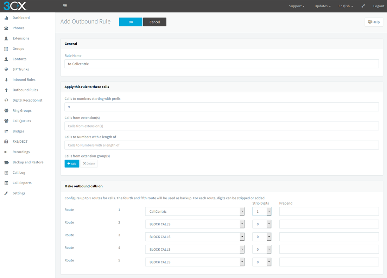Open the English language dropdown
The image size is (387, 278).
(346, 6)
